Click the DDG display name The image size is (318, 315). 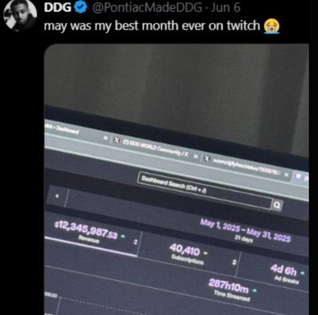57,7
